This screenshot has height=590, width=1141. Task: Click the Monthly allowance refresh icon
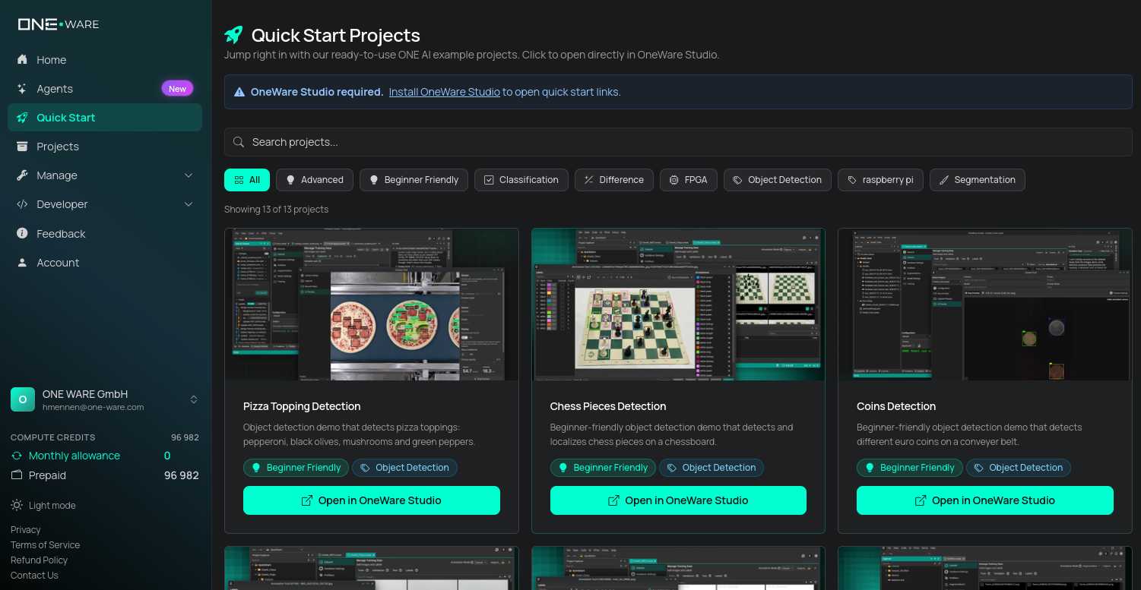click(17, 456)
